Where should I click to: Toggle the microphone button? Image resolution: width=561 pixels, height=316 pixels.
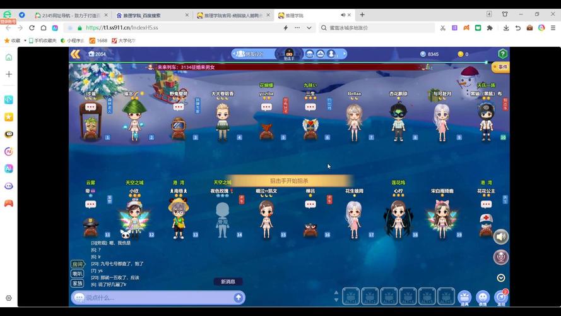[501, 257]
